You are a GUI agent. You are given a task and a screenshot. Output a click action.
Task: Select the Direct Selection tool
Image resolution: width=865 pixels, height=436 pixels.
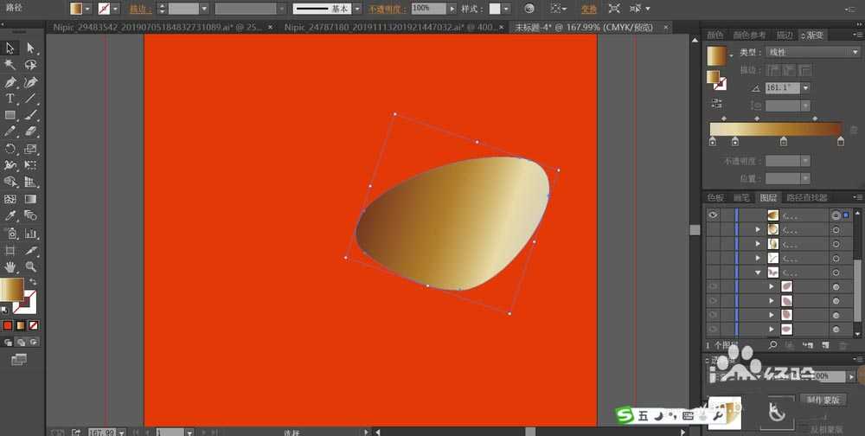coord(30,48)
